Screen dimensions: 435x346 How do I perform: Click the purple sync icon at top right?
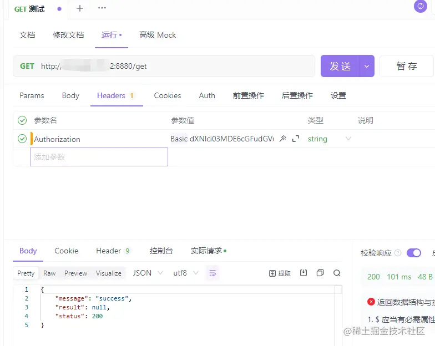[x=421, y=6]
